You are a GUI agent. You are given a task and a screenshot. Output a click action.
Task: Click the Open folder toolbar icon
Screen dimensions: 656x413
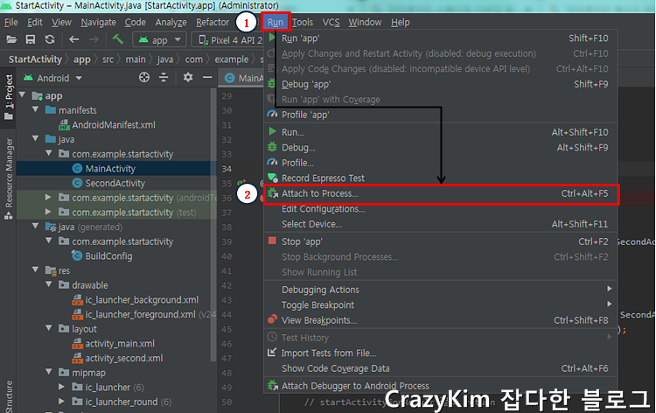pos(11,39)
